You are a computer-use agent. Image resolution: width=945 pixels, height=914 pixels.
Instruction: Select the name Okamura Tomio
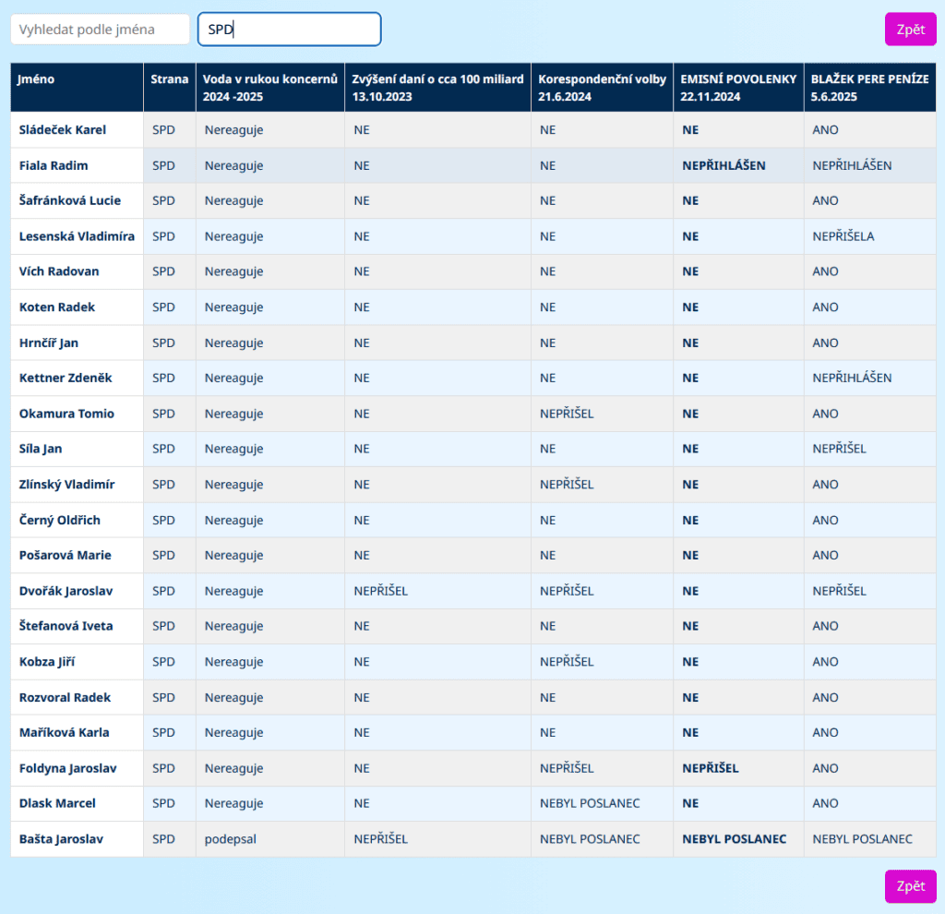pos(66,414)
